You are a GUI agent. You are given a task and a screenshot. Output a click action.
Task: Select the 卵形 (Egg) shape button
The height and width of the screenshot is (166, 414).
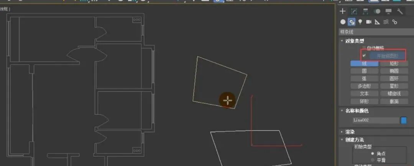pos(364,101)
